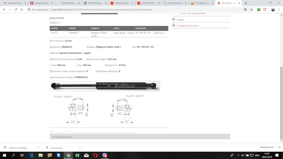Screen dimensions: 283x159
Task: Select part number 23152 in results table
Action: [x=54, y=33]
